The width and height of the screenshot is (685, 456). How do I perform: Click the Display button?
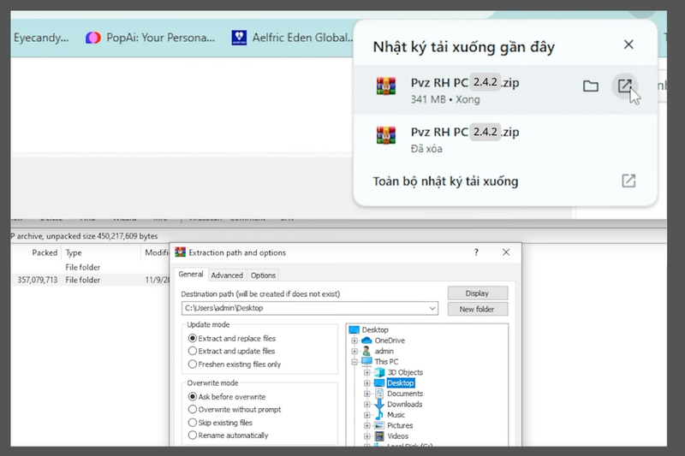[x=477, y=293]
